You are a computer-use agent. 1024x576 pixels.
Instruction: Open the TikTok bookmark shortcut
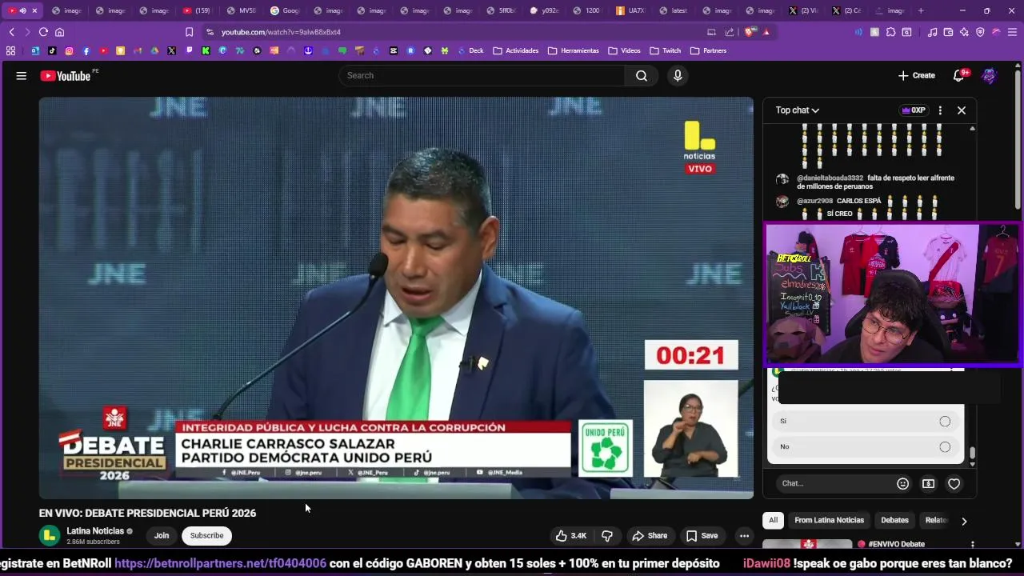tap(52, 50)
